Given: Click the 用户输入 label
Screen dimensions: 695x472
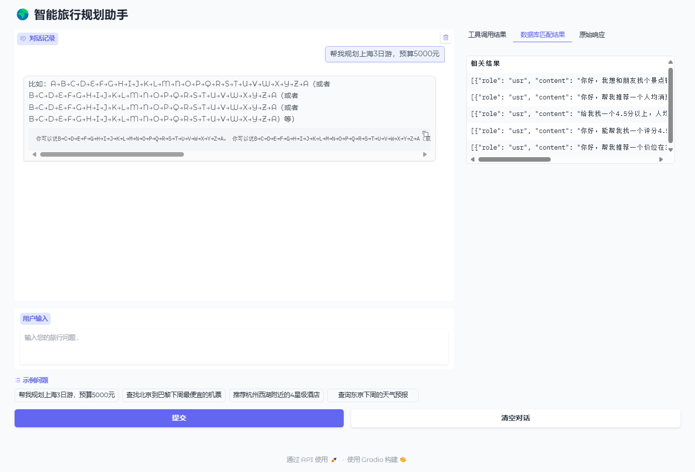Looking at the screenshot, I should coord(35,319).
